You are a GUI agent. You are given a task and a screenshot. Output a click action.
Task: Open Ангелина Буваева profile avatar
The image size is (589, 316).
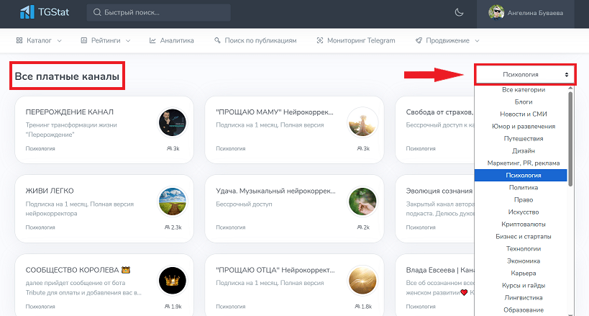pos(496,12)
